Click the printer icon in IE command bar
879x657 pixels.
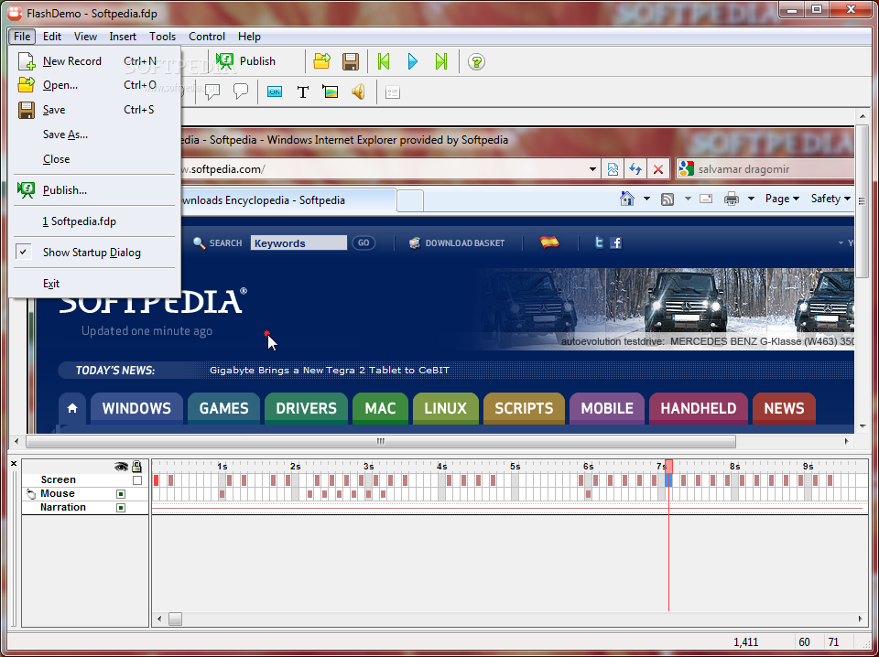[731, 199]
